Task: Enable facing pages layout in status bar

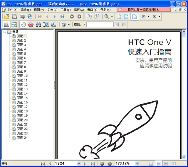Action: coord(174,163)
